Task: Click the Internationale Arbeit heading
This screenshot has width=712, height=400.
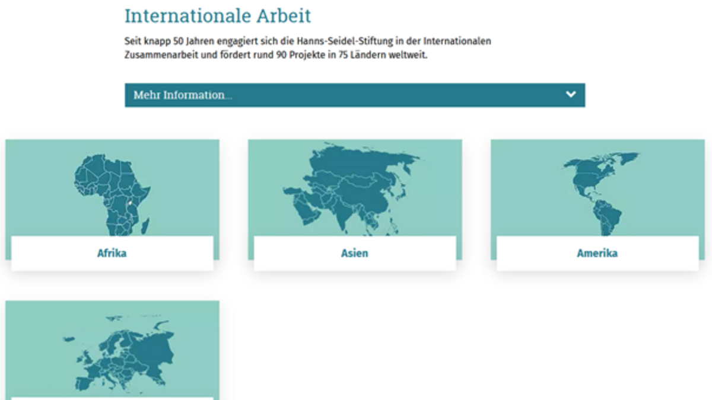Action: coord(217,16)
